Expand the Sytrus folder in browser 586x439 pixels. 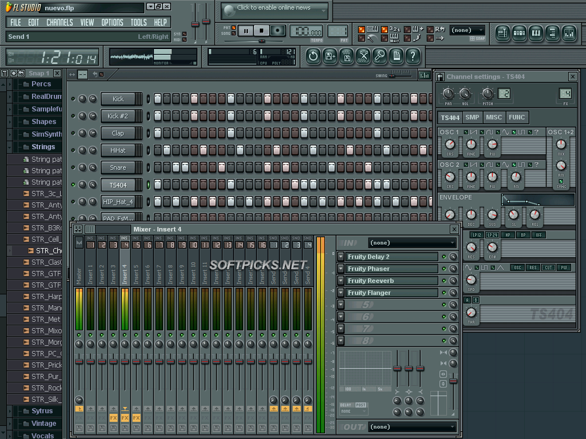(42, 411)
